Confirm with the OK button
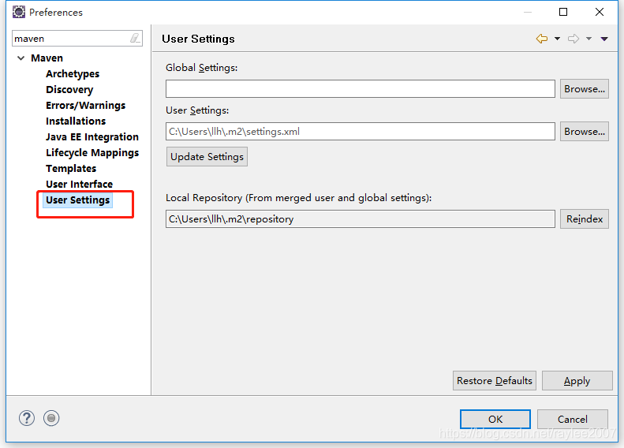The height and width of the screenshot is (448, 624). click(495, 420)
